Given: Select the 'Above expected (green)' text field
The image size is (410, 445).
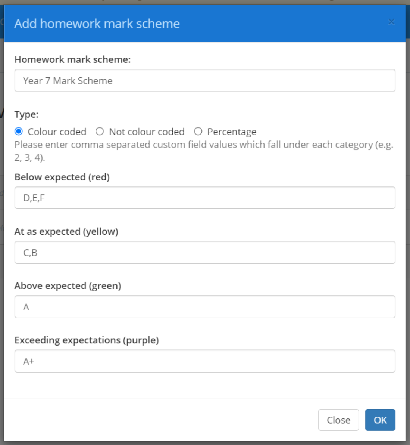Looking at the screenshot, I should pos(204,306).
